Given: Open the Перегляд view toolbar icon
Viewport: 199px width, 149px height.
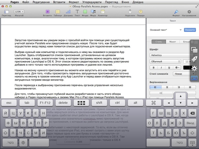Looking at the screenshot, I should (7, 12).
